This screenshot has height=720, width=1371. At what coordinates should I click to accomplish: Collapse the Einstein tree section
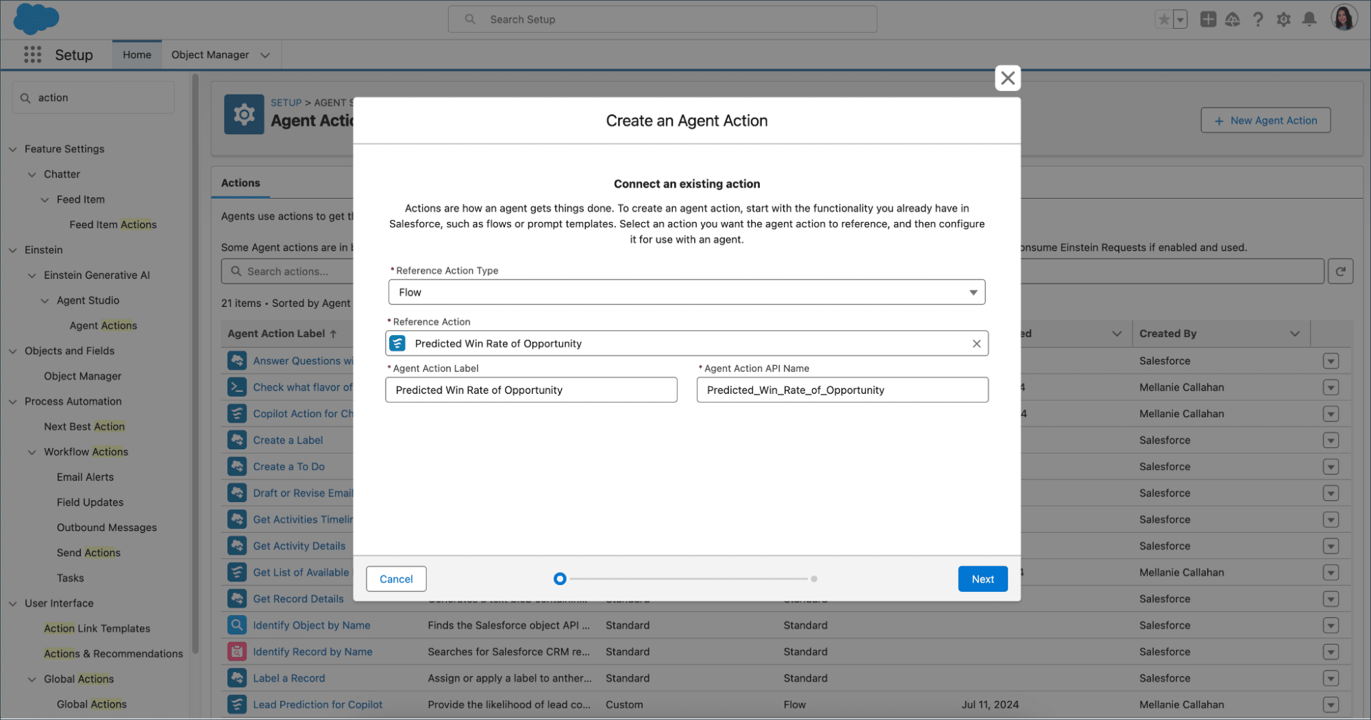click(13, 250)
